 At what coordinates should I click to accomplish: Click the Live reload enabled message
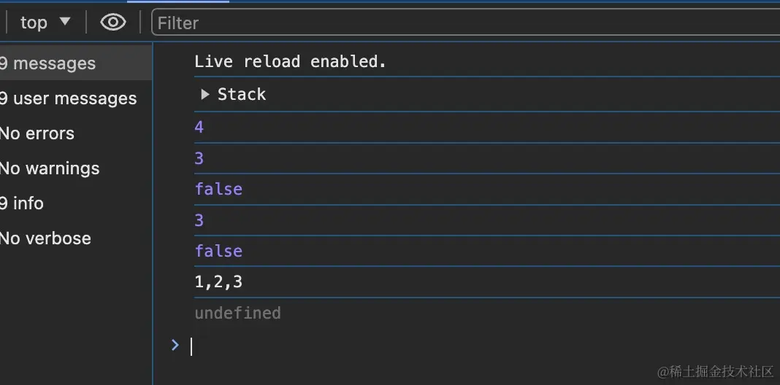(290, 62)
